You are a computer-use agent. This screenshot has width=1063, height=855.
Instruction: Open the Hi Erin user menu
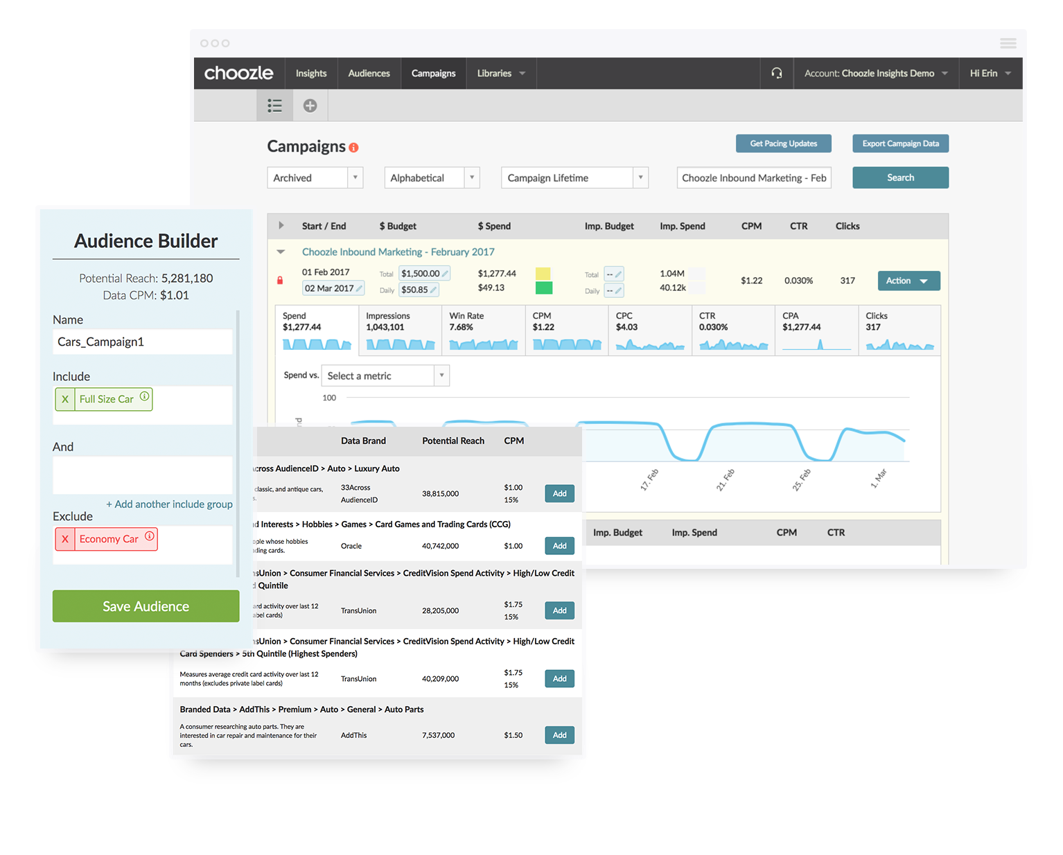pyautogui.click(x=991, y=73)
